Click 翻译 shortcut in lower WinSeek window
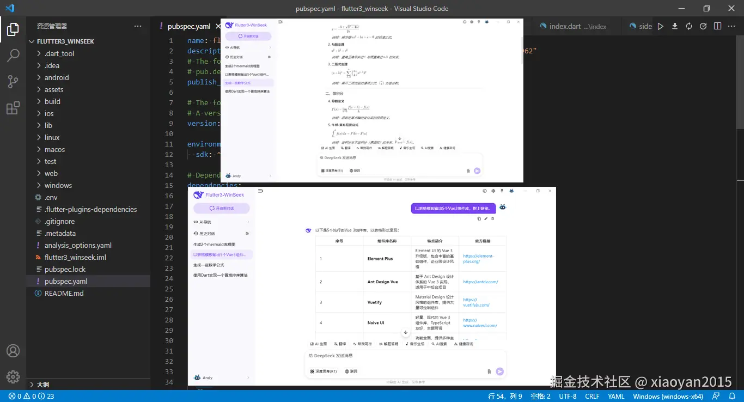Image resolution: width=744 pixels, height=402 pixels. (x=340, y=344)
